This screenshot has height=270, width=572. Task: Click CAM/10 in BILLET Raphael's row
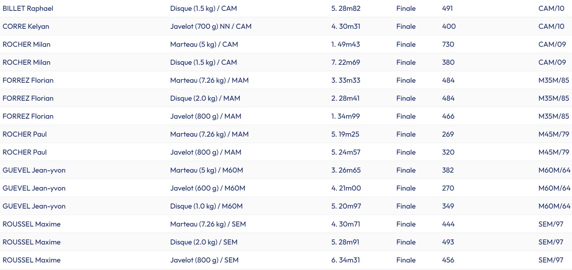point(551,8)
